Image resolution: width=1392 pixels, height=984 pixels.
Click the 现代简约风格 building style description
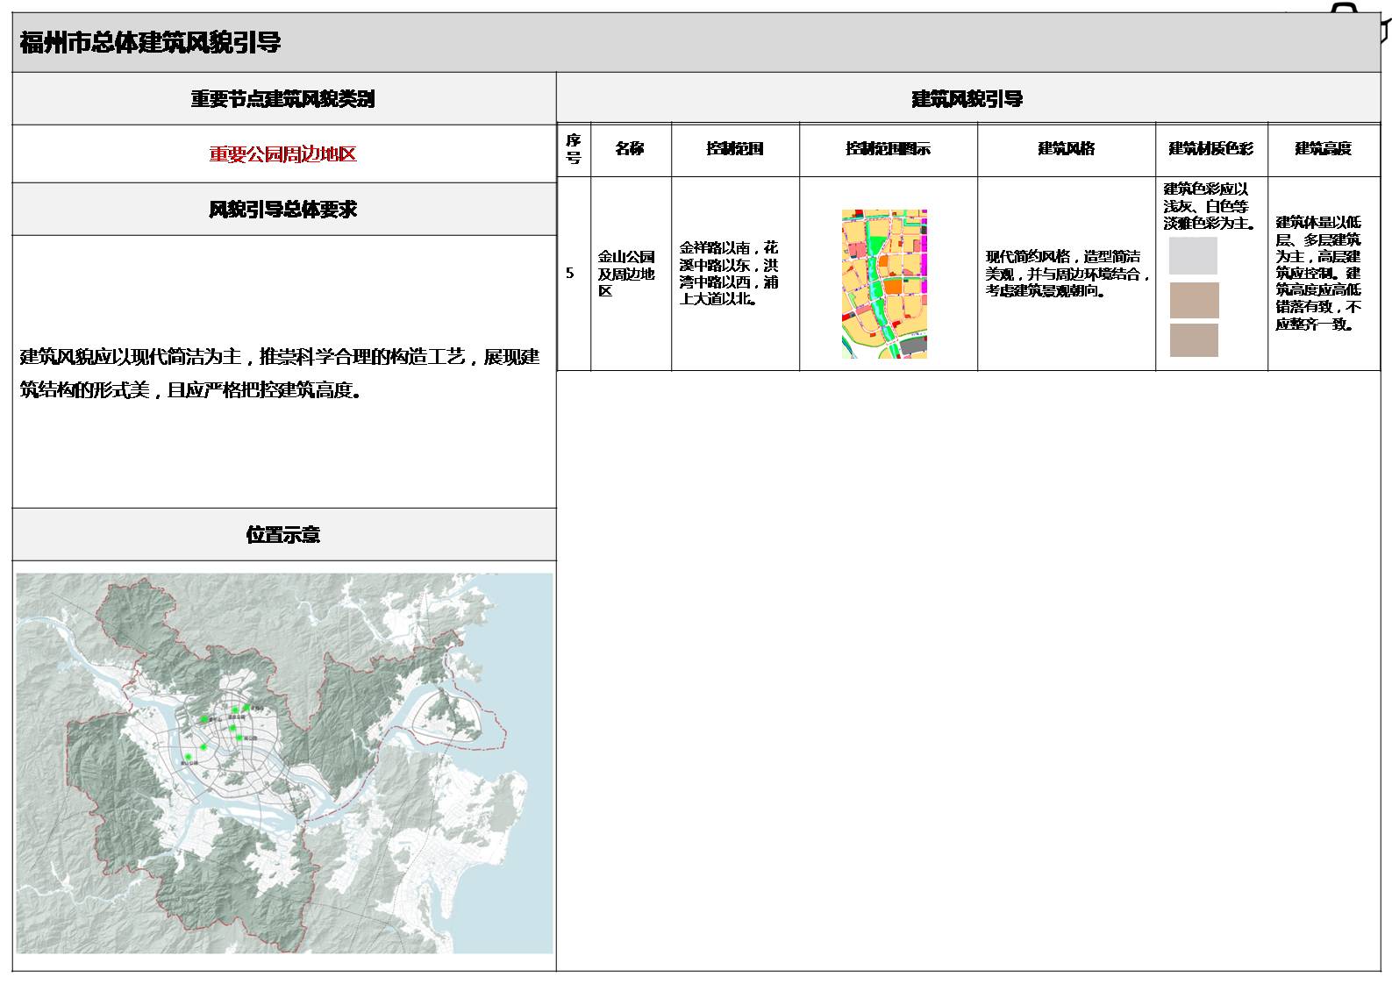tap(1066, 274)
